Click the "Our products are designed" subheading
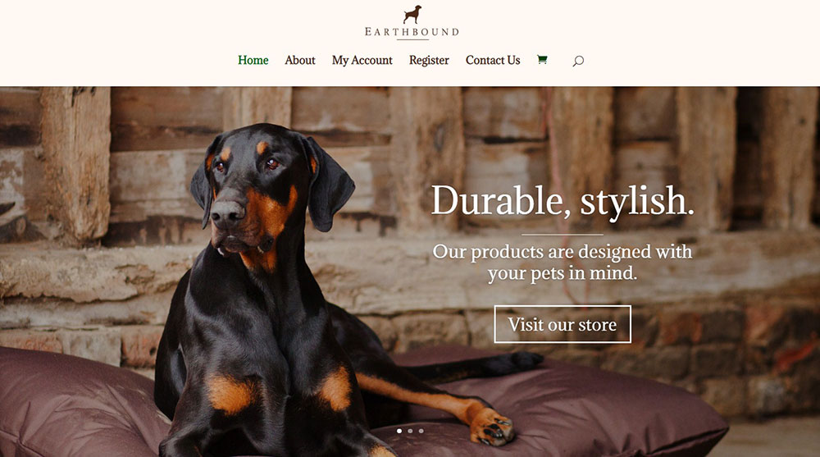The width and height of the screenshot is (820, 457). point(563,263)
